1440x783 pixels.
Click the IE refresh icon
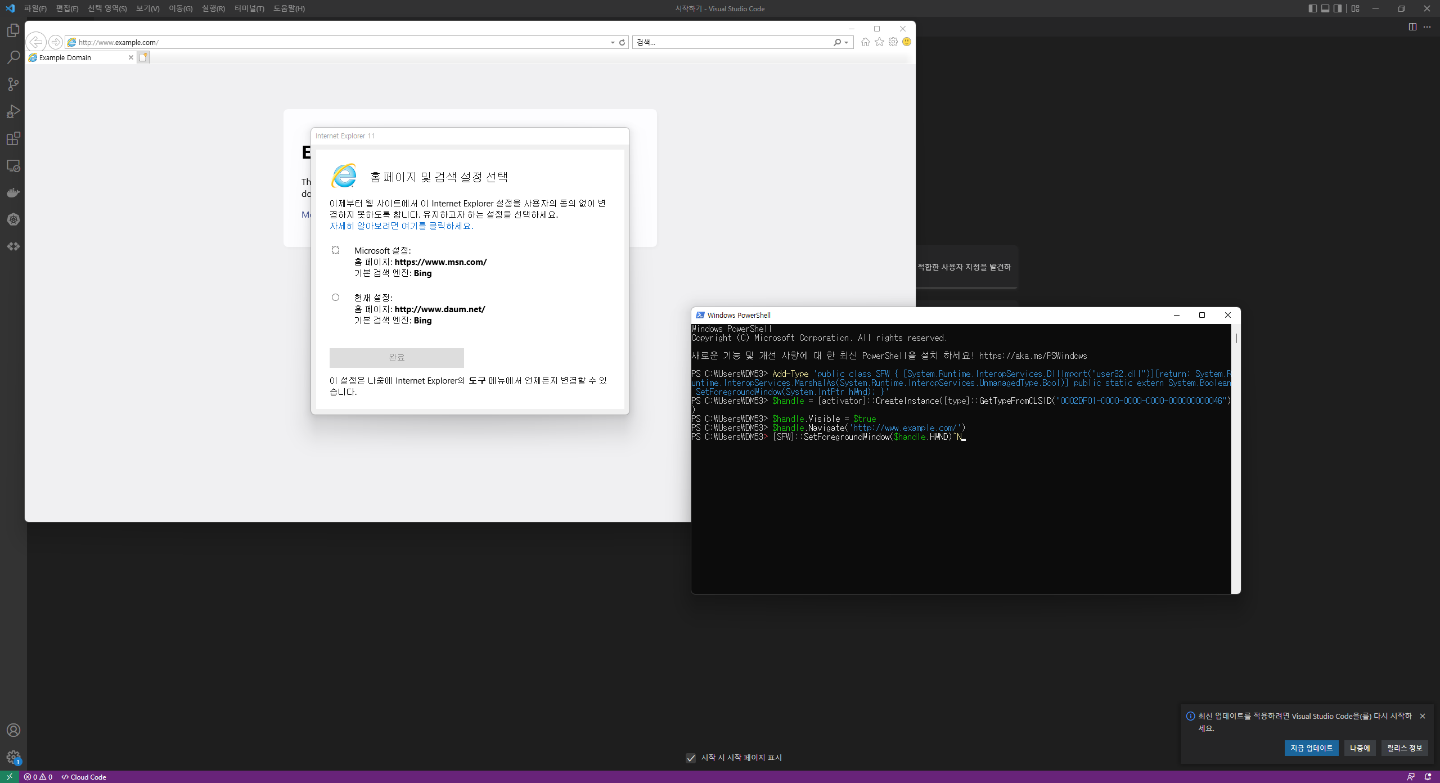[622, 42]
